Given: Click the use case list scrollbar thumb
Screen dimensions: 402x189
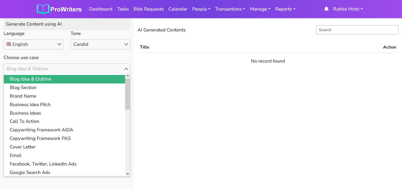Looking at the screenshot, I should tap(128, 94).
